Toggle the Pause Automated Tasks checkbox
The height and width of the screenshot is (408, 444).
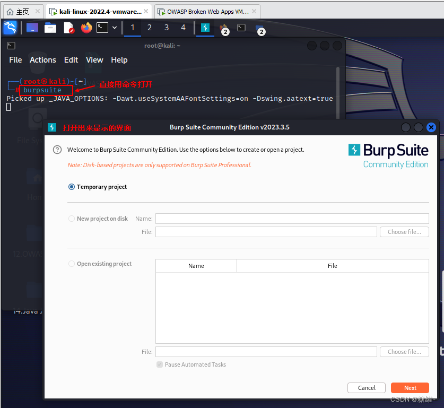(x=160, y=364)
